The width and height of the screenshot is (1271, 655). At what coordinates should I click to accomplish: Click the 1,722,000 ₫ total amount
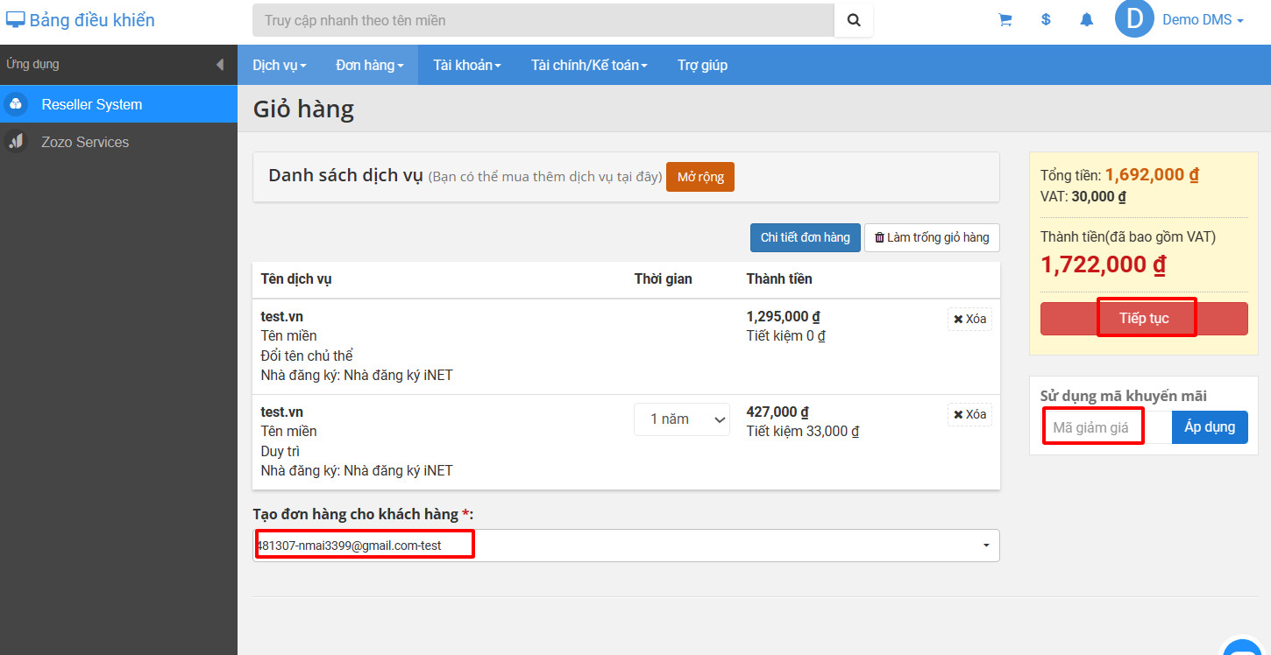point(1104,264)
